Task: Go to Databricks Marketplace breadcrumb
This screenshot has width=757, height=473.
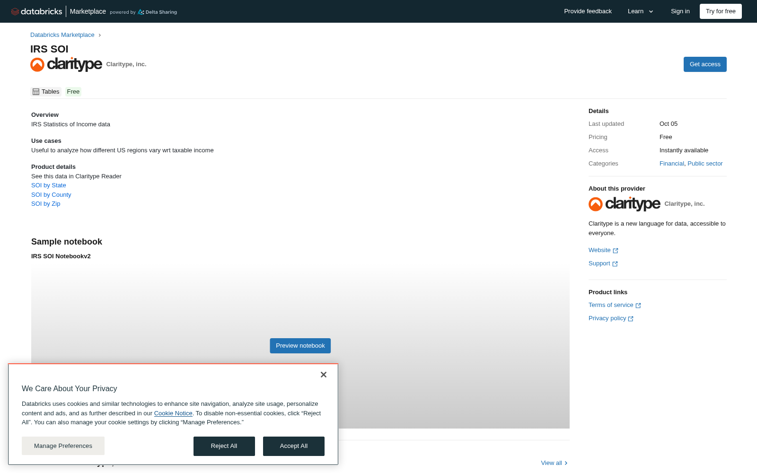Action: [x=62, y=35]
